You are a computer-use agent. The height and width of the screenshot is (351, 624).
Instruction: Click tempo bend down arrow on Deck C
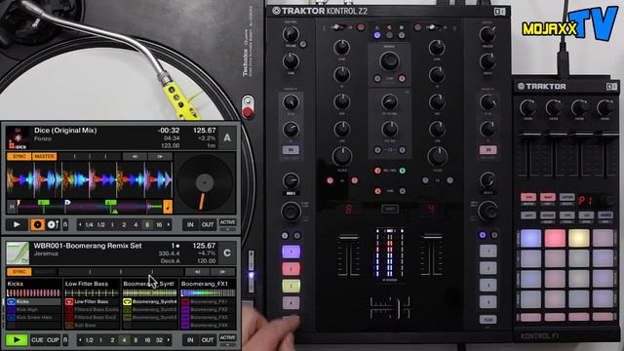point(198,272)
